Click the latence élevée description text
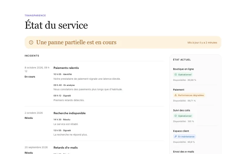Image resolution: width=246 pixels, height=154 pixels. tap(87, 79)
